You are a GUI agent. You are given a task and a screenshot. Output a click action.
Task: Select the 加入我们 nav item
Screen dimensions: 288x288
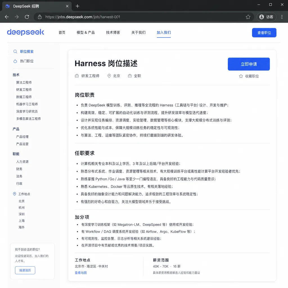[x=164, y=33]
